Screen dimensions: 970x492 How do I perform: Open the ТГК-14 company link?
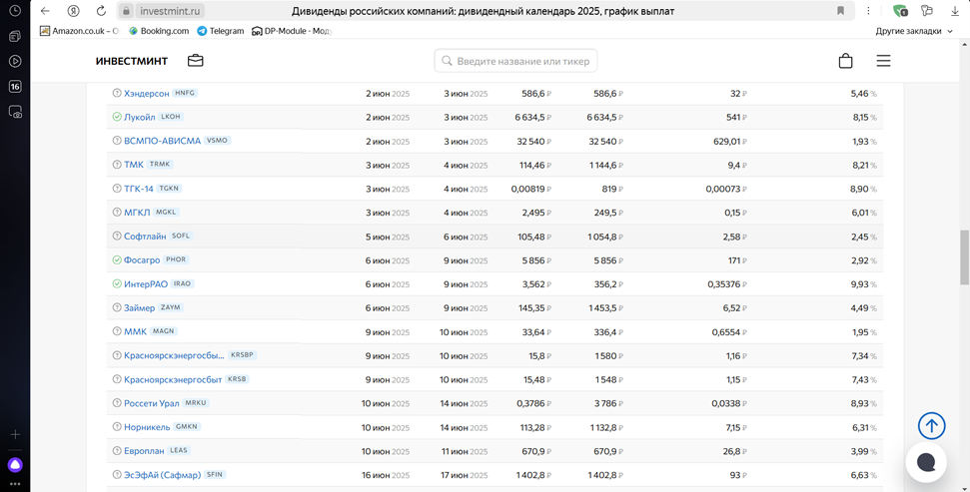(x=139, y=189)
